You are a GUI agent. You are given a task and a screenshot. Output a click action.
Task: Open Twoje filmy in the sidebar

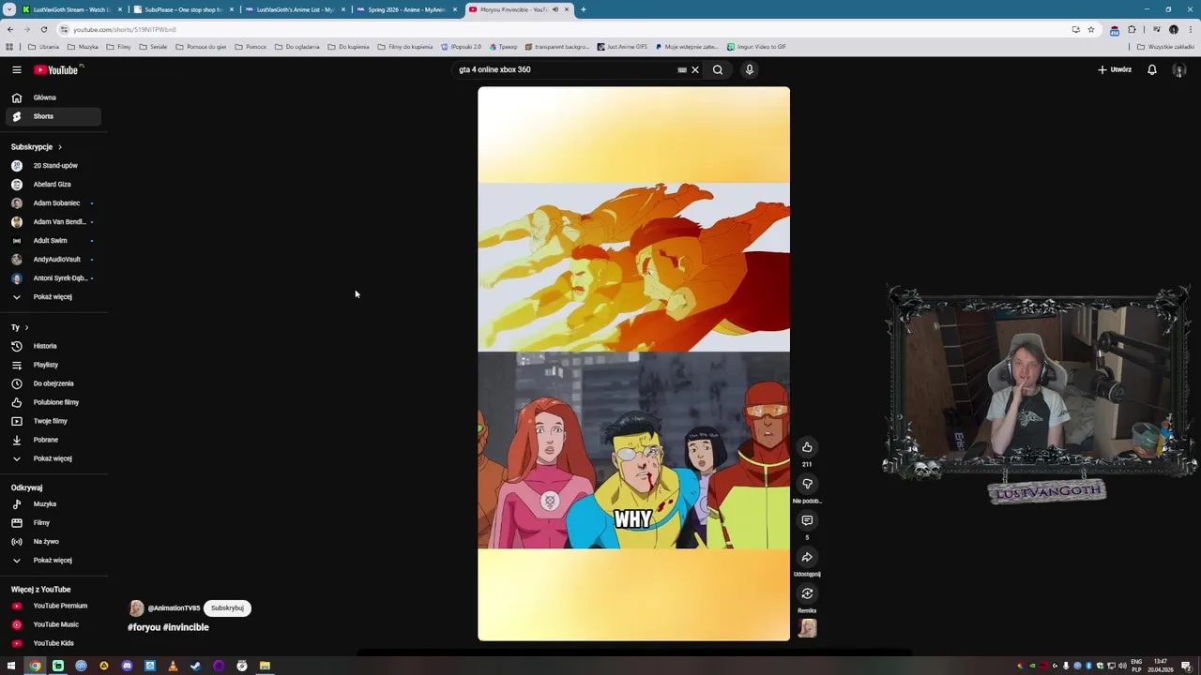pyautogui.click(x=53, y=421)
